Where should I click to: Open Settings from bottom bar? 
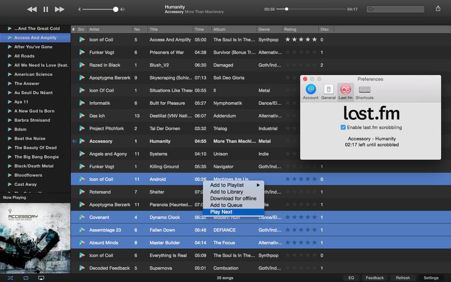(x=431, y=277)
